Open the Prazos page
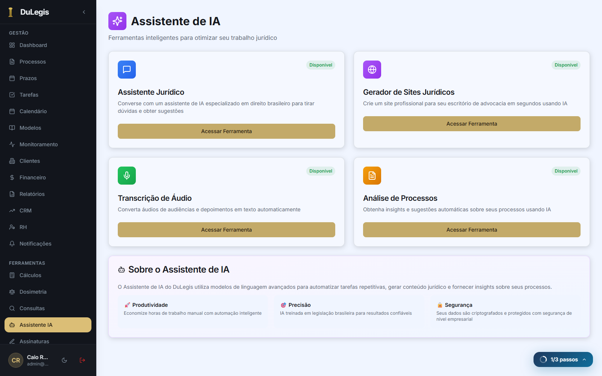The width and height of the screenshot is (602, 376). [x=48, y=78]
